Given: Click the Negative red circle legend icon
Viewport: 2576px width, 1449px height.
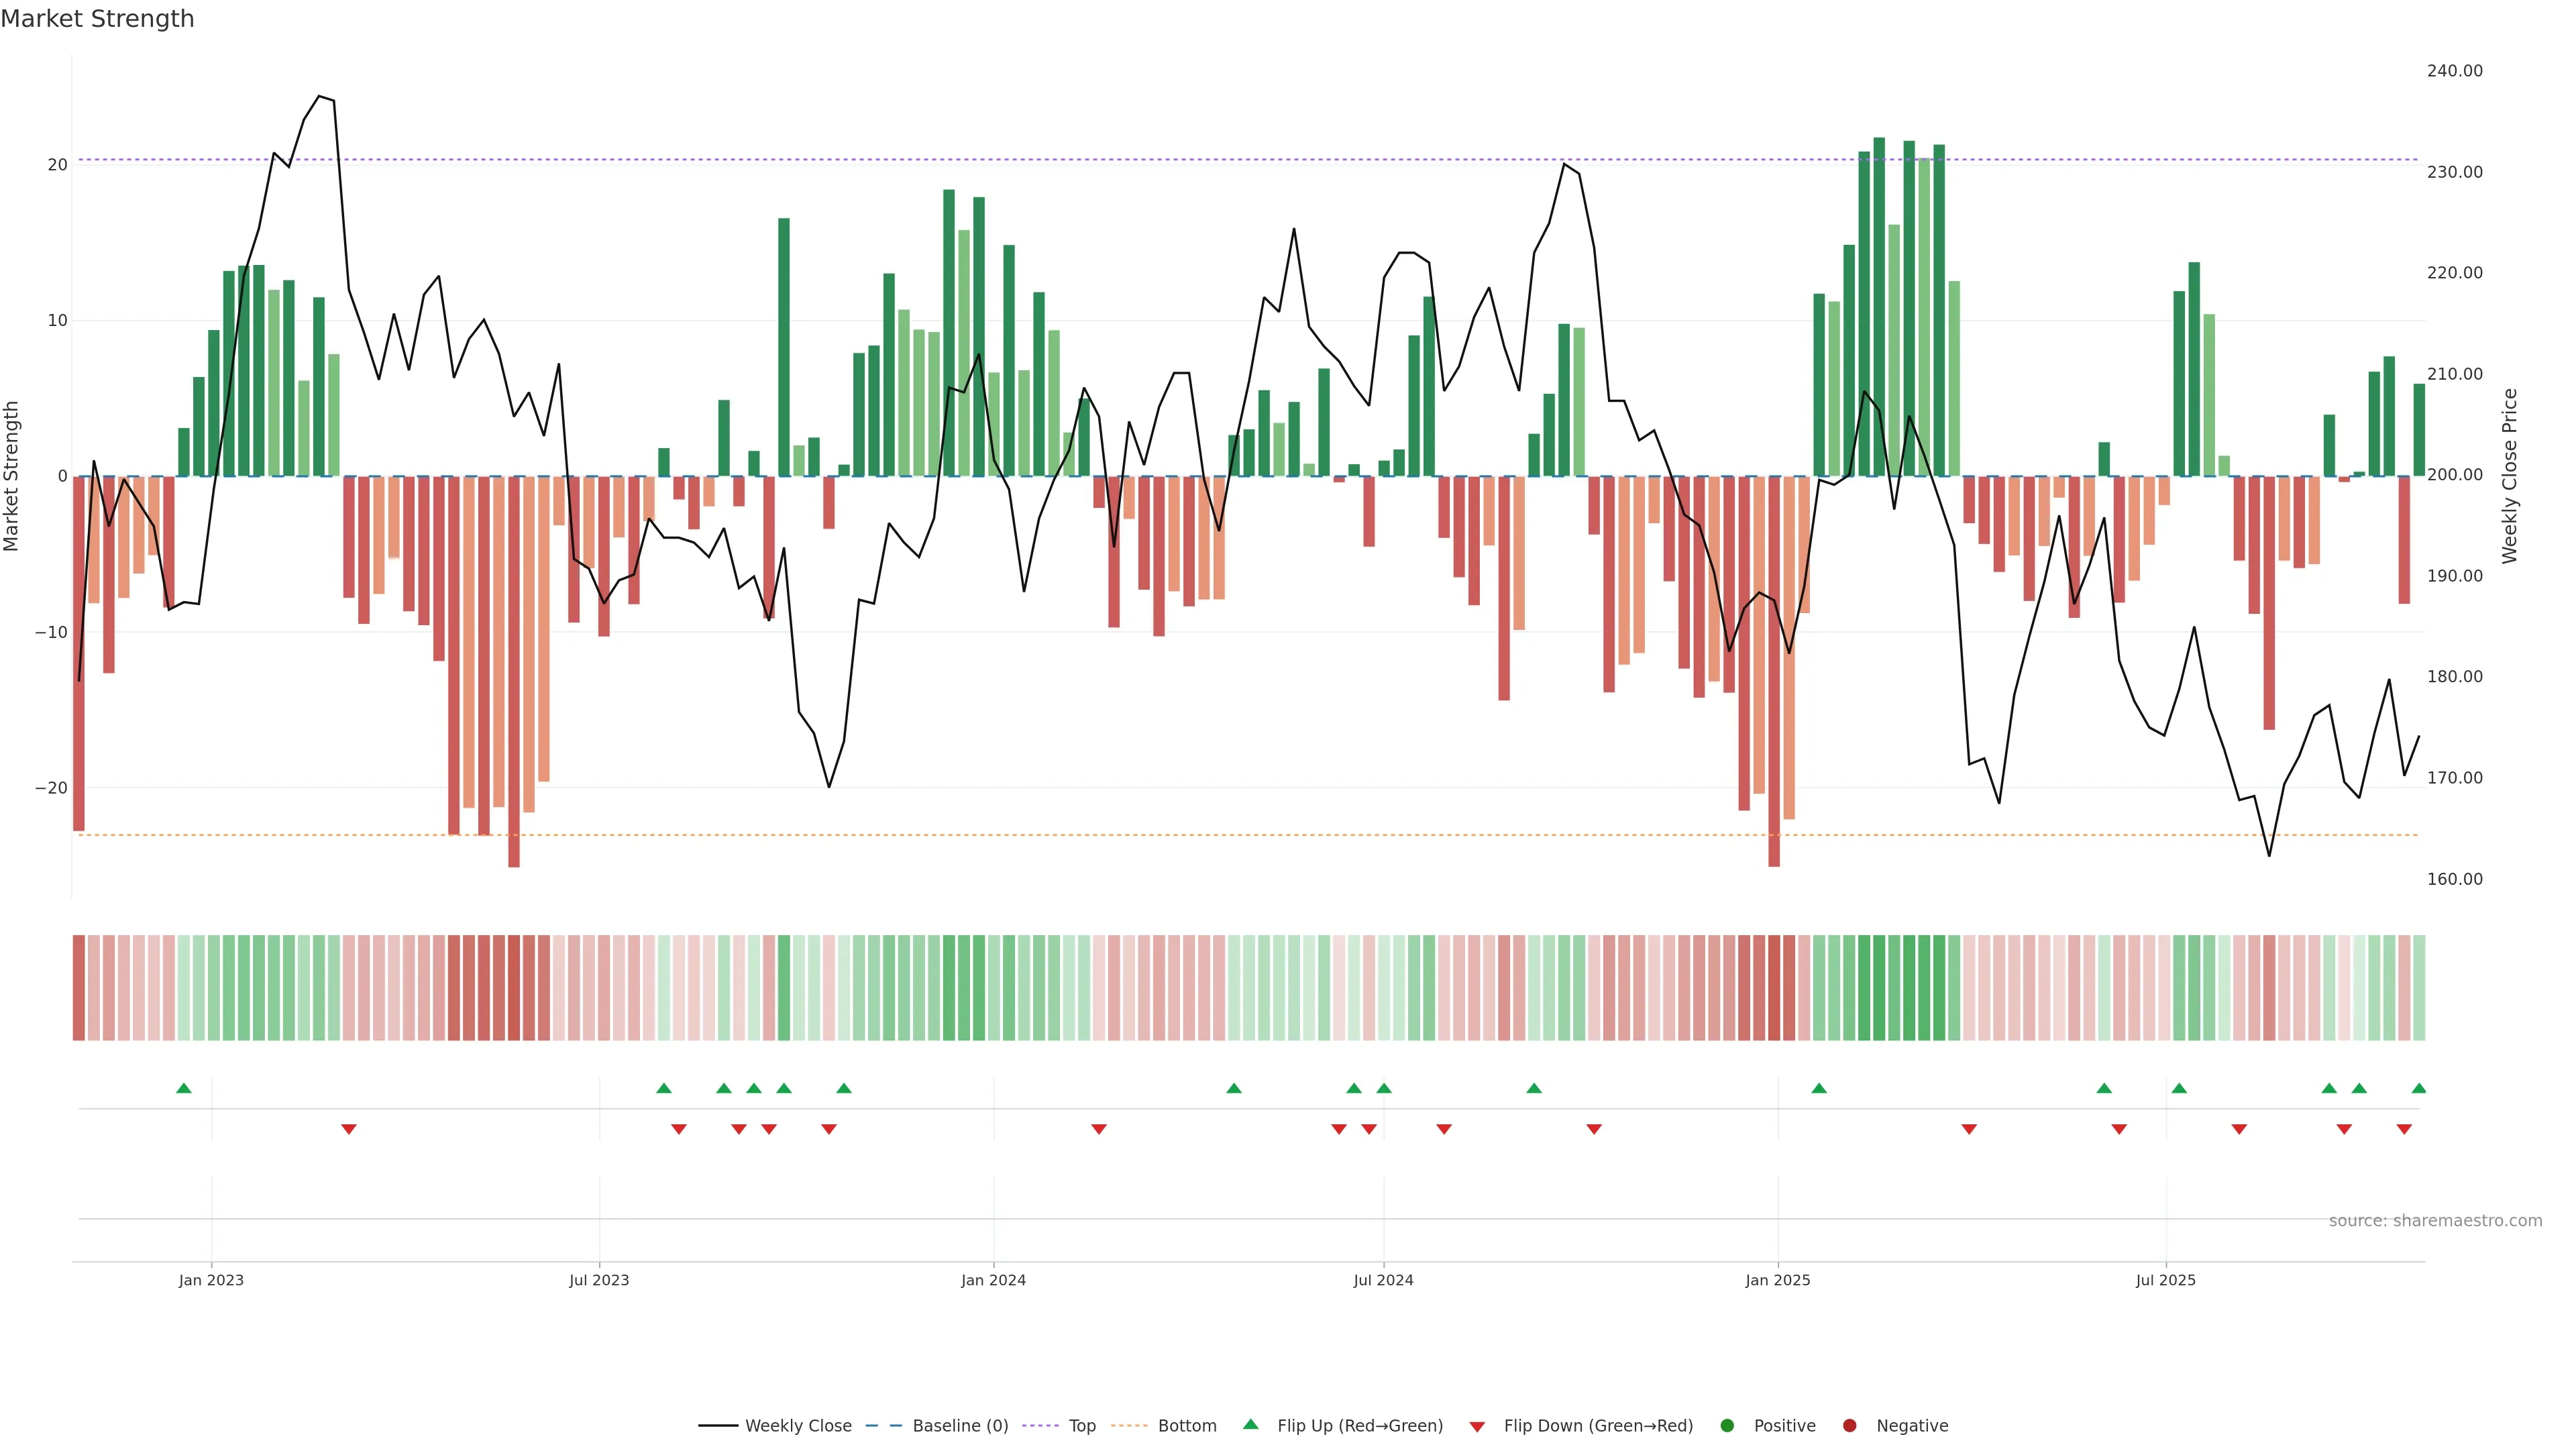Looking at the screenshot, I should coord(1849,1426).
